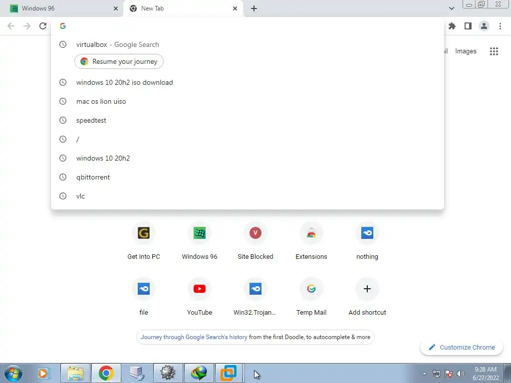The height and width of the screenshot is (383, 511).
Task: Select 'qbittorrent' suggestion
Action: (x=248, y=177)
